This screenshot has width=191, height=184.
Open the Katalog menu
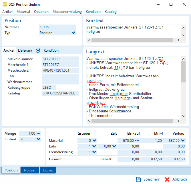tap(110, 12)
